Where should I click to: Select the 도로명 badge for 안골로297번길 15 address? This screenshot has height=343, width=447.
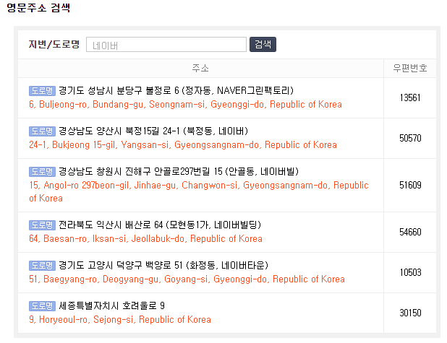(x=42, y=172)
